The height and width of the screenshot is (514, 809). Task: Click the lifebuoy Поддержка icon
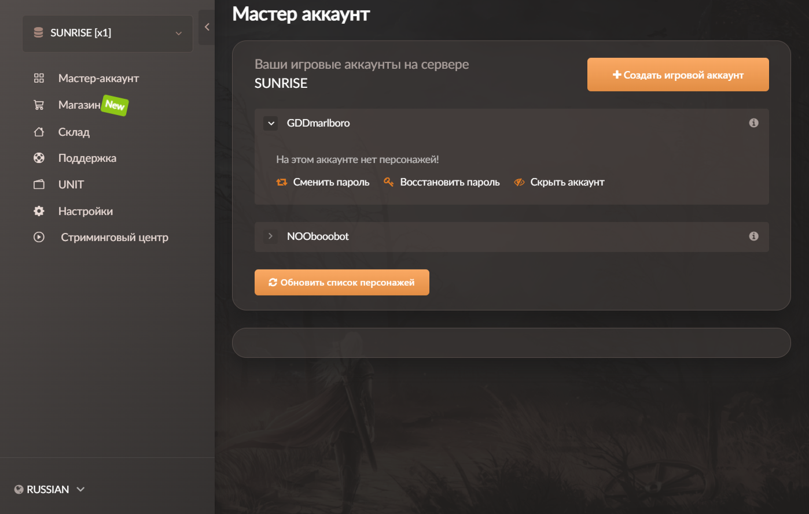[x=39, y=158]
